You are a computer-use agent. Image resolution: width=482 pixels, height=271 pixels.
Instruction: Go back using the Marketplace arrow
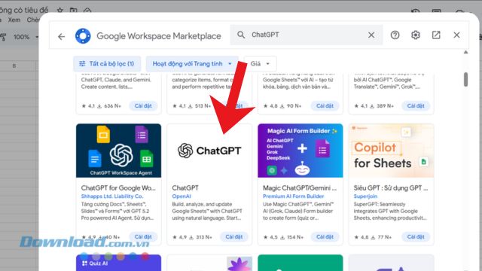[62, 37]
